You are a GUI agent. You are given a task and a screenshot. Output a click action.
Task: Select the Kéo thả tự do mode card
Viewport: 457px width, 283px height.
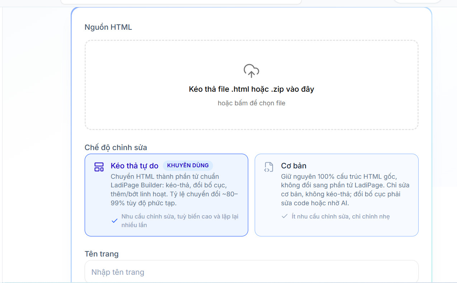pos(166,195)
